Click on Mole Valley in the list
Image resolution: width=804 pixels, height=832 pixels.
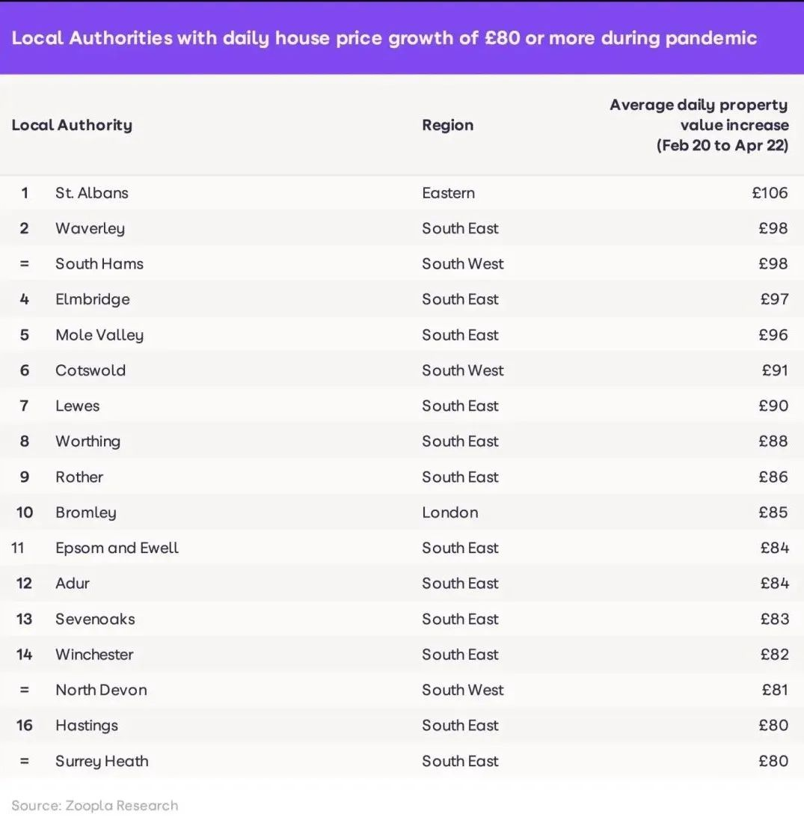99,335
